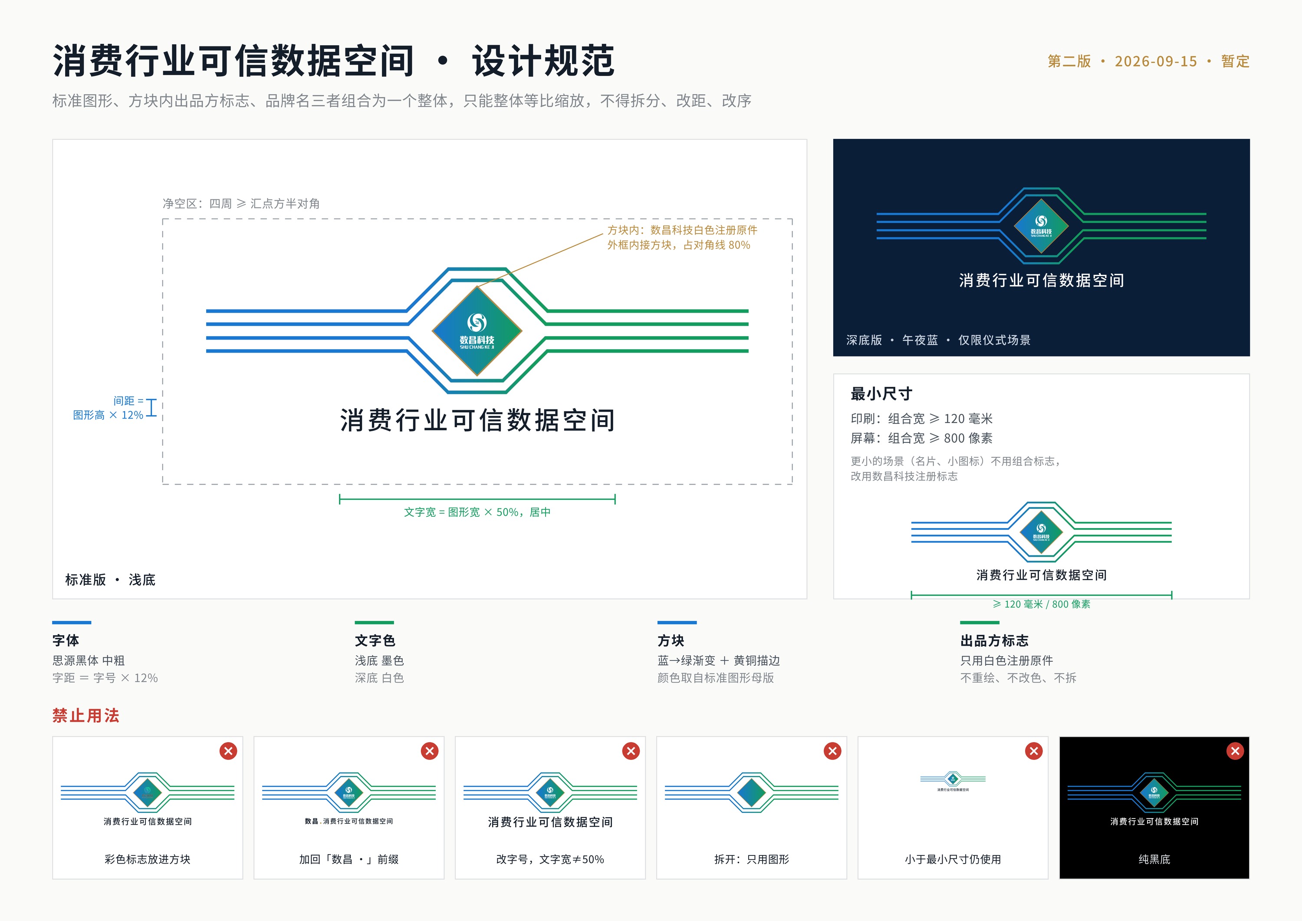Viewport: 1302px width, 921px height.
Task: Click the '方块' section heading
Action: point(671,640)
